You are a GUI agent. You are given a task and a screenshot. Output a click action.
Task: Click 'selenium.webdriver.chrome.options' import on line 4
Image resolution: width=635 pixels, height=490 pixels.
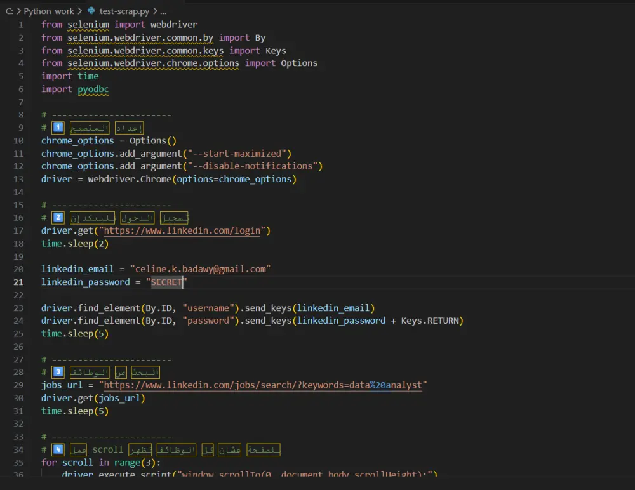(x=153, y=63)
